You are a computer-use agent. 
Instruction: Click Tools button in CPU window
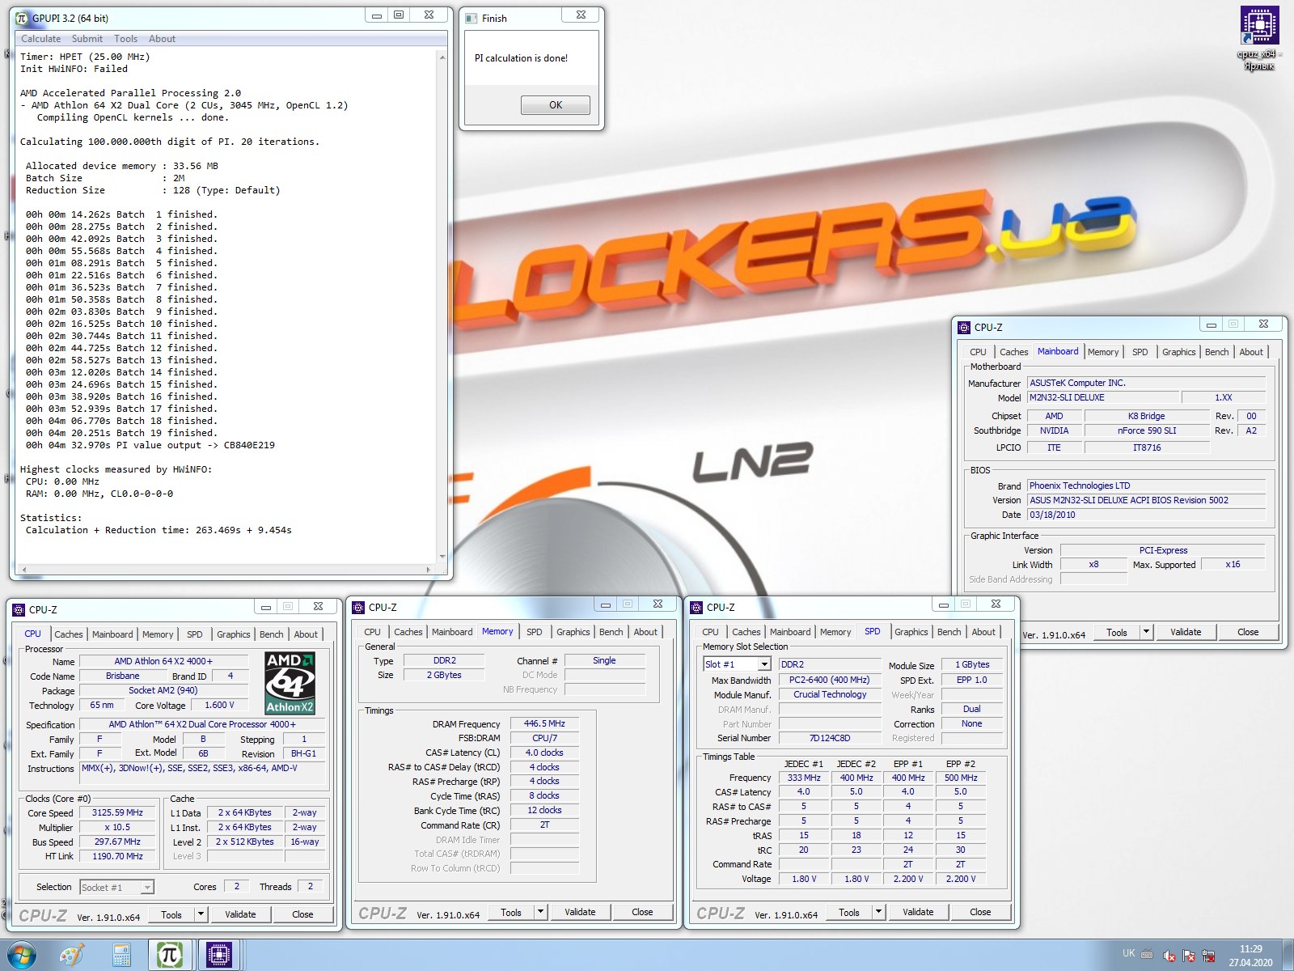[171, 914]
